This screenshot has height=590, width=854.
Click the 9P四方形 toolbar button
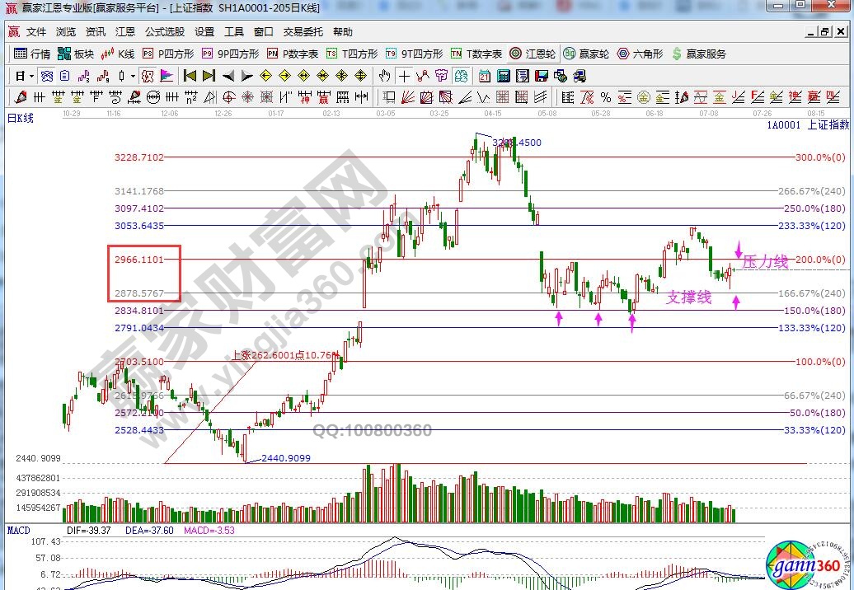tap(231, 54)
